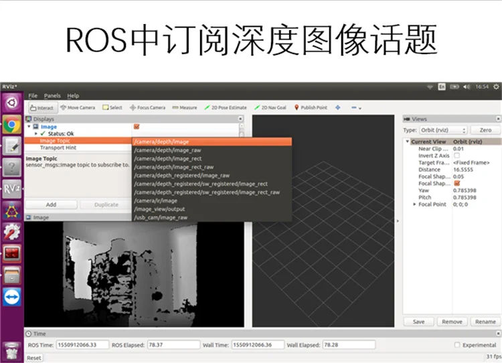
Task: Choose /camera/depth_registered/image_raw topic
Action: 212,175
